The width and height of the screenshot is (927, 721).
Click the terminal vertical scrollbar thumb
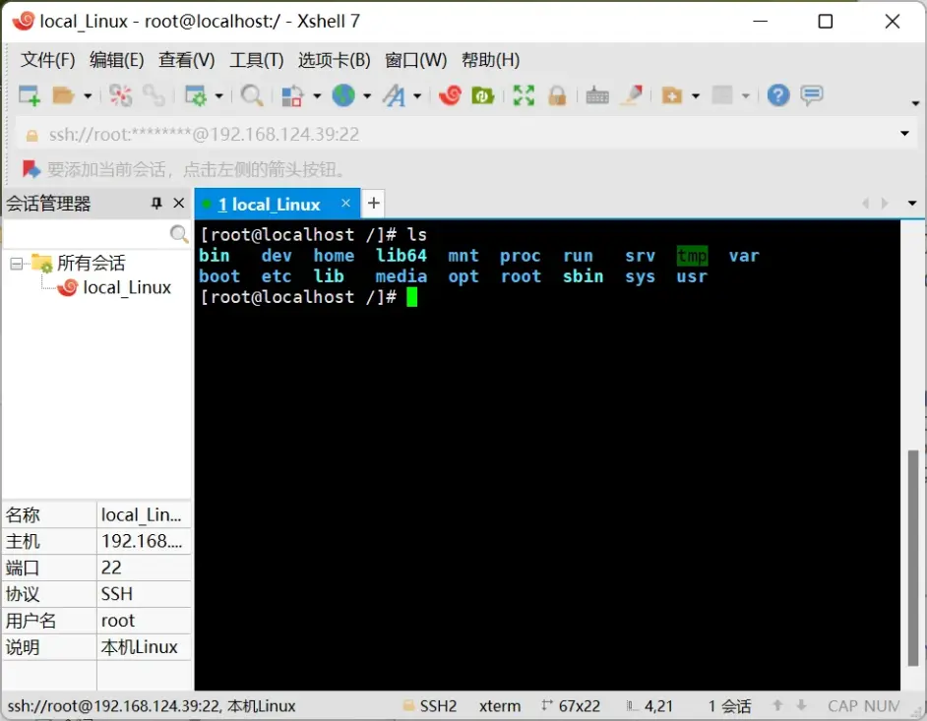pos(913,558)
